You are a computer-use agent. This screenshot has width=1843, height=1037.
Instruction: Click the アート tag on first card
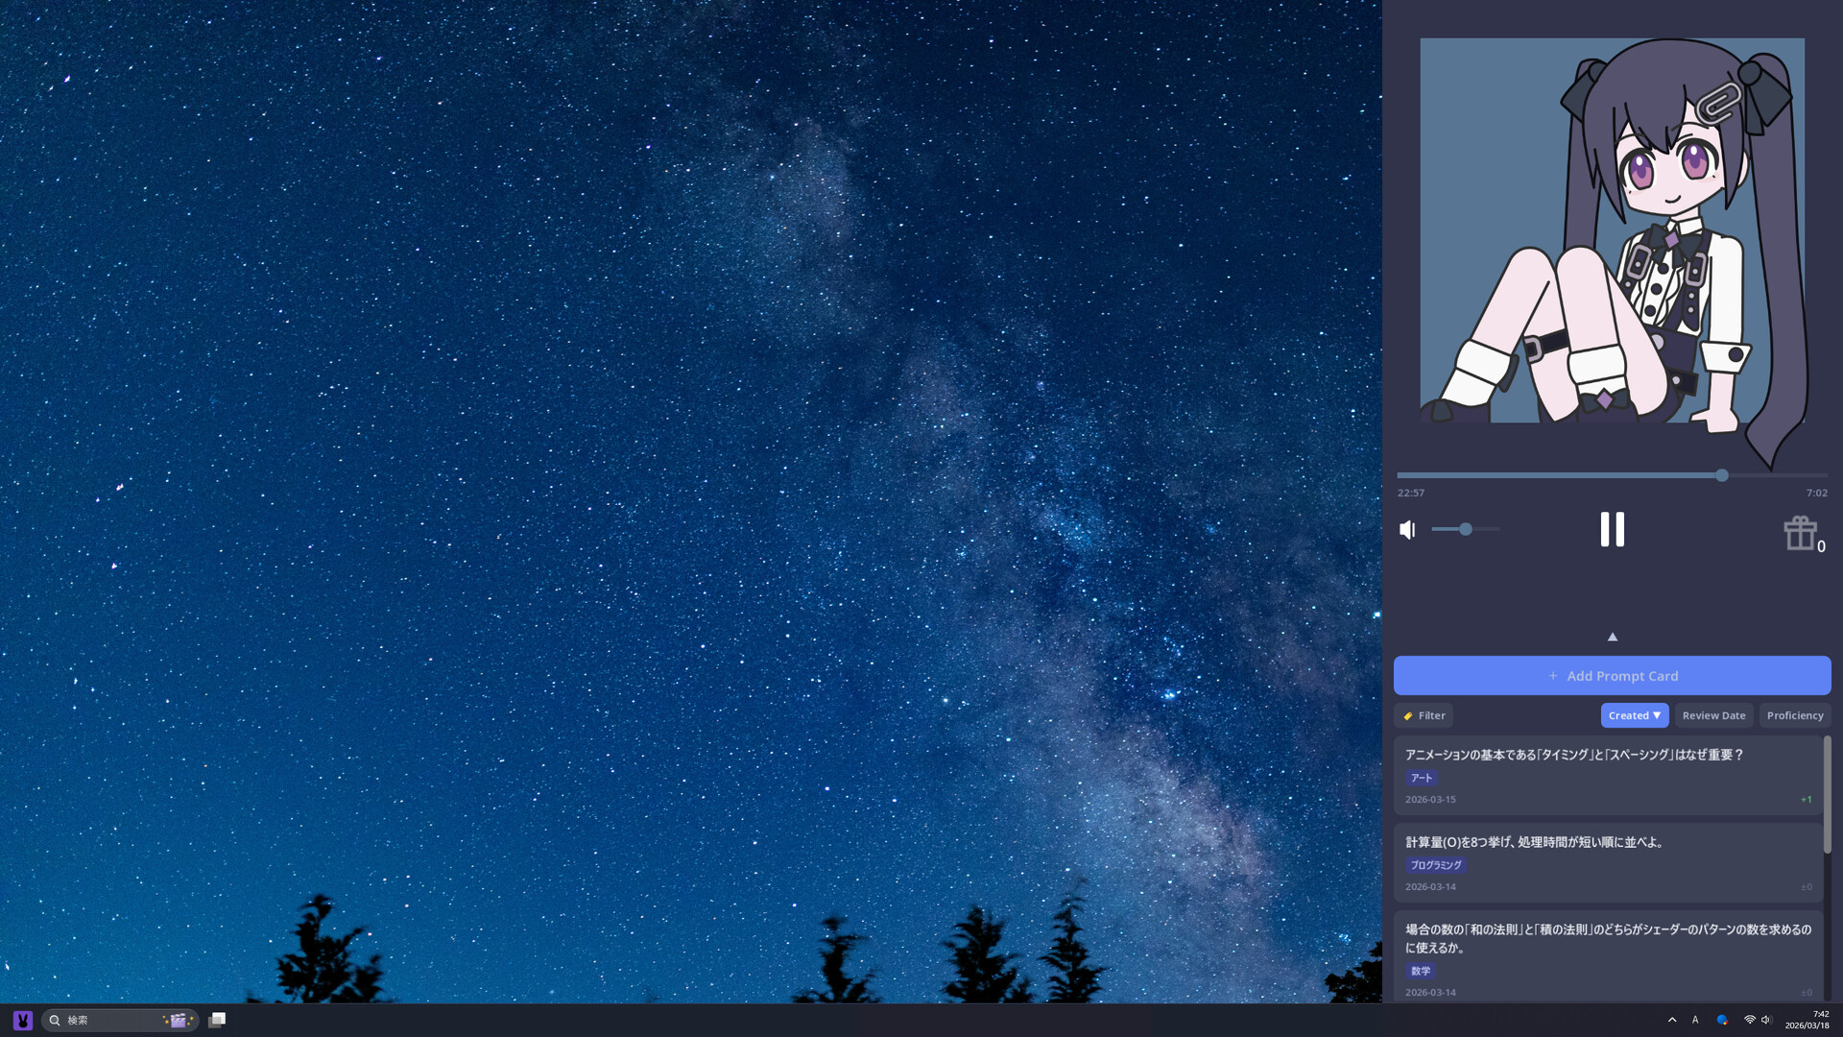[1421, 778]
